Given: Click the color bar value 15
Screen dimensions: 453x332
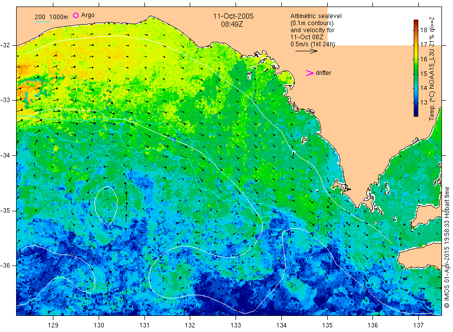Looking at the screenshot, I should click(x=423, y=73).
